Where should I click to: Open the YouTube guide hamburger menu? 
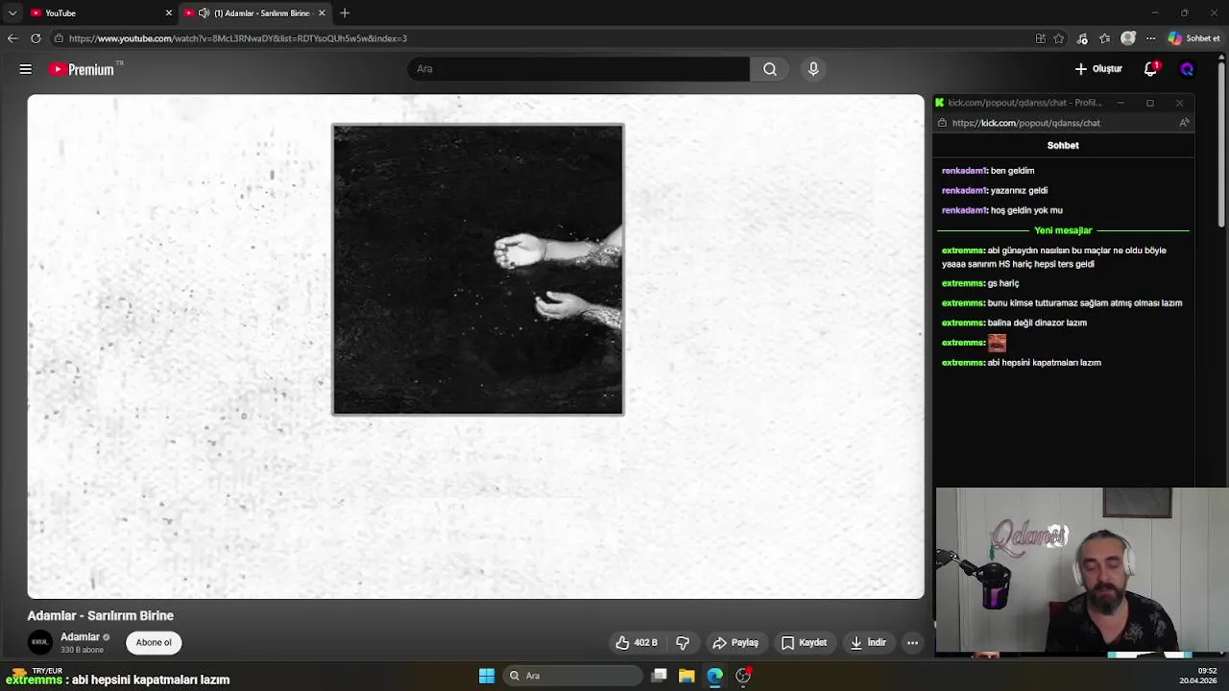[x=26, y=69]
